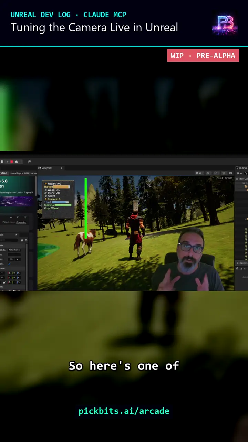Click the Crop: Wheat HUD entry
248x442 pixels.
[51, 208]
